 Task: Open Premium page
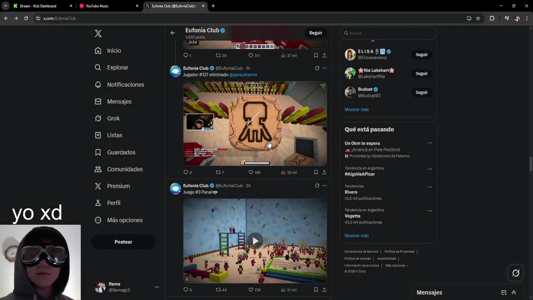tap(112, 186)
